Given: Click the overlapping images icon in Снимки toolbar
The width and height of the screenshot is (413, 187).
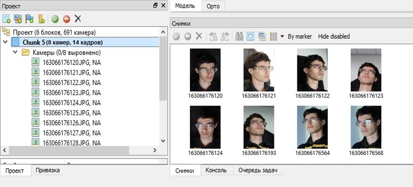Looking at the screenshot, I should tap(262, 36).
